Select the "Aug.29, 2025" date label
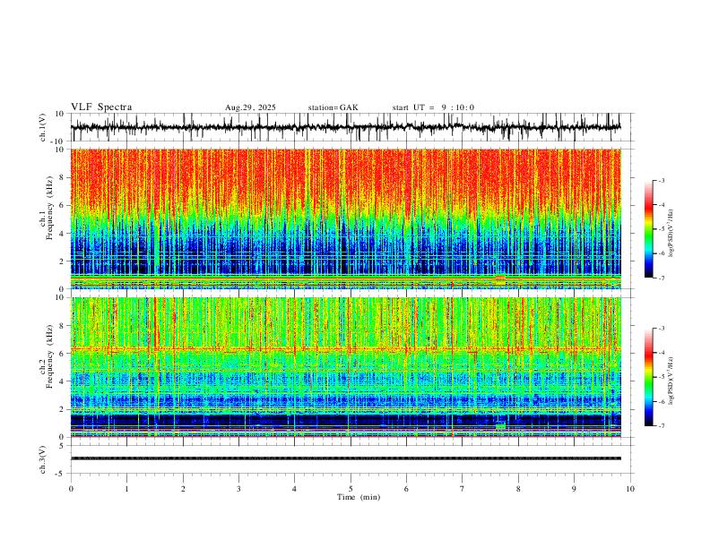Screen dimensions: 710x548 click(x=250, y=107)
